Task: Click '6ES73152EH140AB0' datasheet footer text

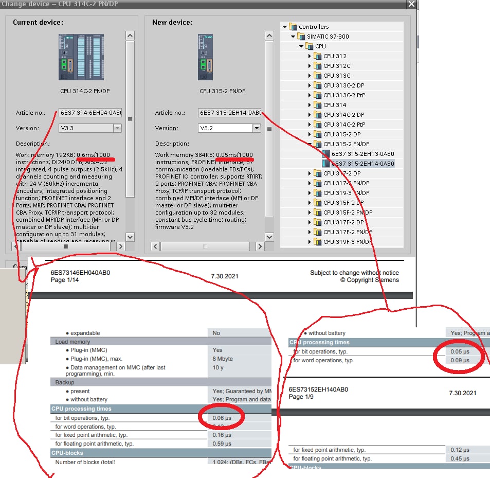Action: [318, 389]
